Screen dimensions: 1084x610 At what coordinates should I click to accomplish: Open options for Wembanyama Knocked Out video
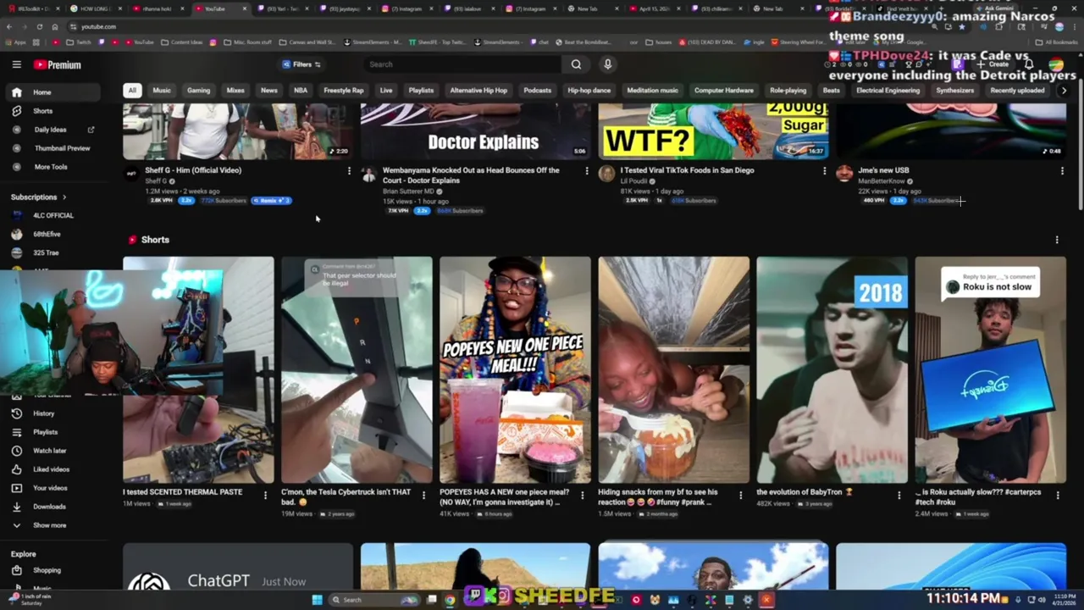[x=586, y=171]
